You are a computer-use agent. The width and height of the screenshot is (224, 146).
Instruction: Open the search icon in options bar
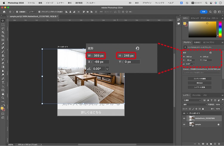pyautogui.click(x=210, y=12)
